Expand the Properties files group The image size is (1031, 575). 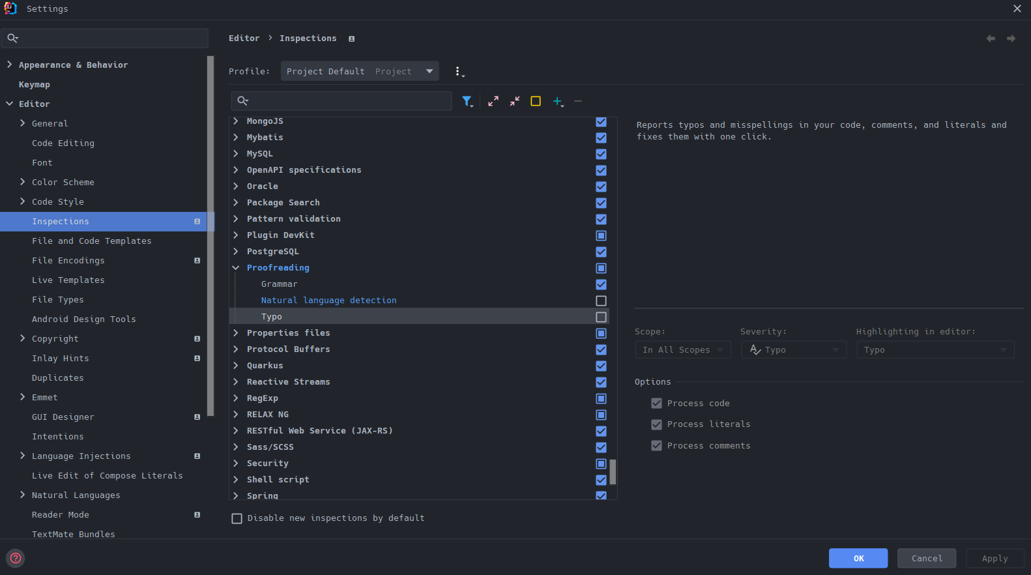(236, 333)
